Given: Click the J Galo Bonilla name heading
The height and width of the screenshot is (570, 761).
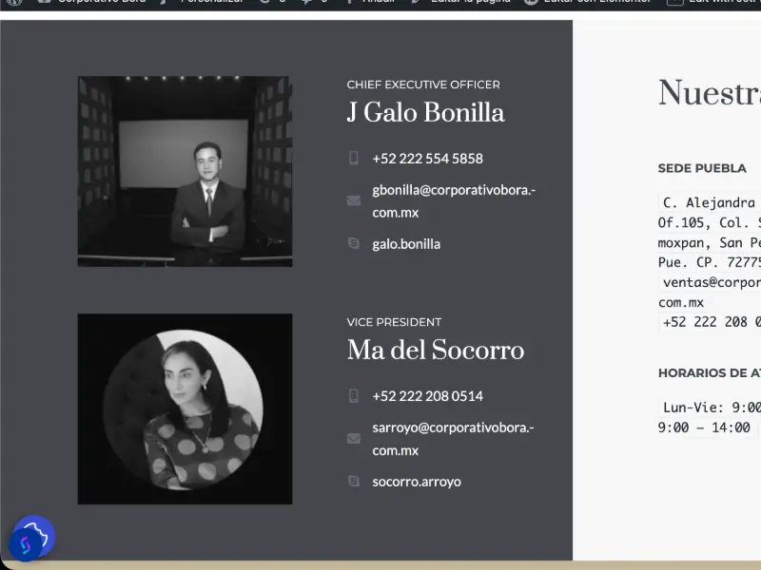Looking at the screenshot, I should pyautogui.click(x=425, y=112).
